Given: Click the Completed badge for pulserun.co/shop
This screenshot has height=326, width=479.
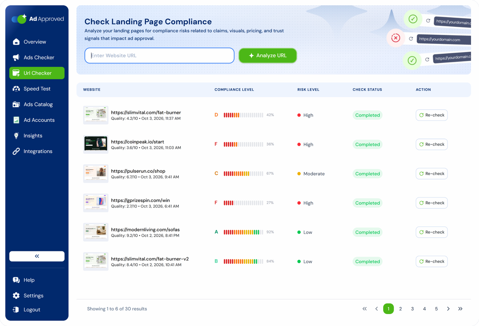Looking at the screenshot, I should (367, 174).
